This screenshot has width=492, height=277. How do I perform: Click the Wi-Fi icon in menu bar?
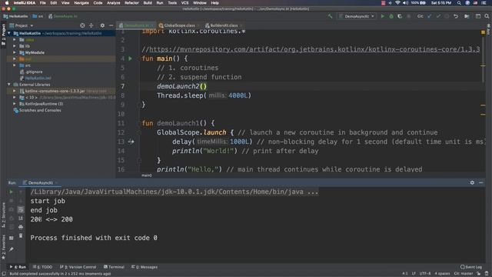(x=397, y=3)
